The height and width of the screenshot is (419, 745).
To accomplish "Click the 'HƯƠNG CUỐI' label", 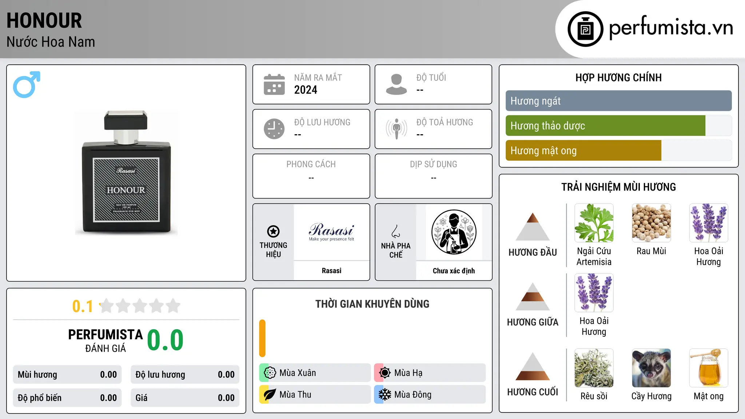I will 533,392.
